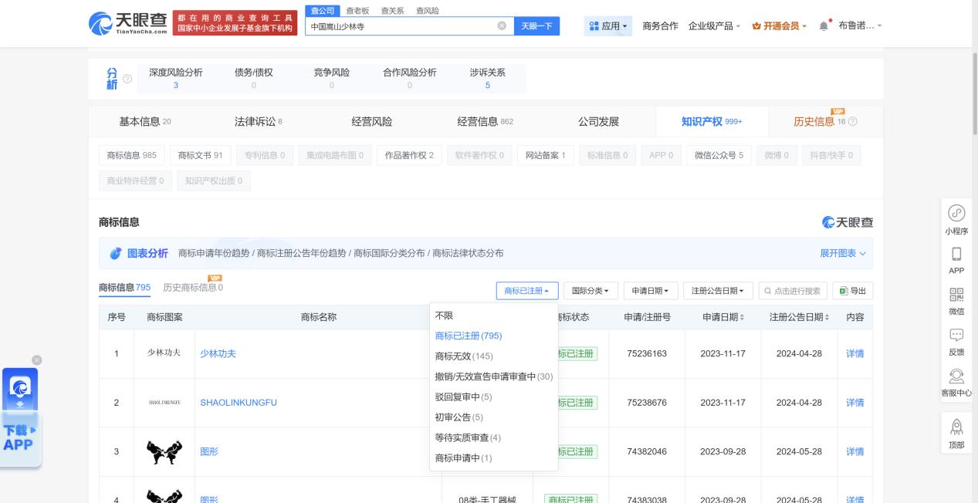Close the floating download APP banner

pyautogui.click(x=36, y=360)
